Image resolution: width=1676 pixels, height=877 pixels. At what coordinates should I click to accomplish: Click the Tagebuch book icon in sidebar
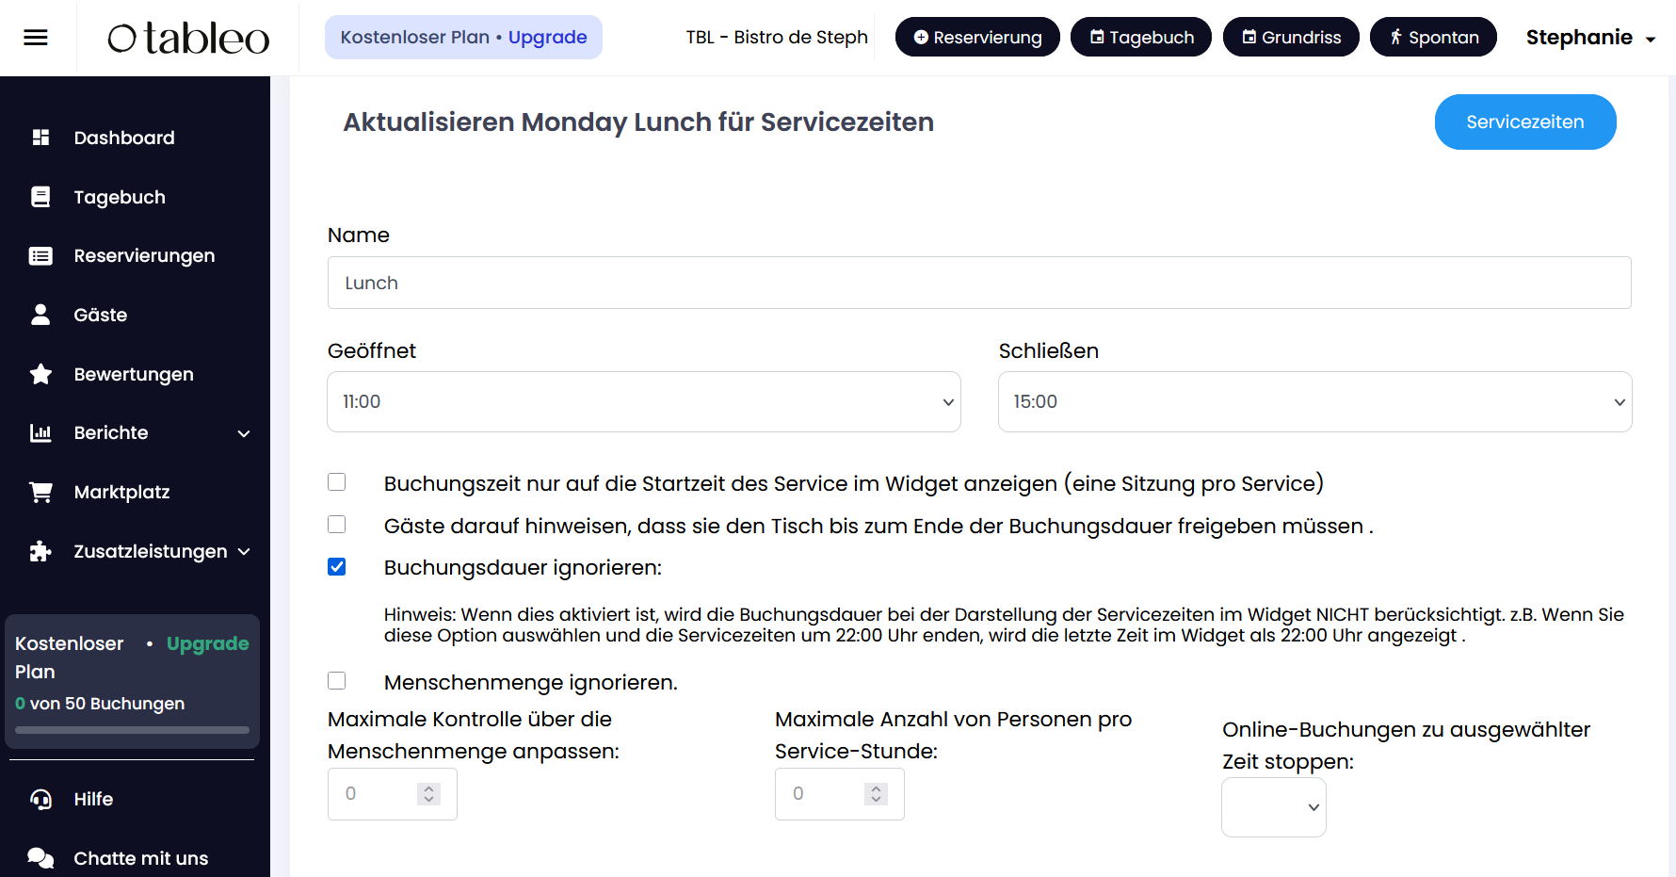point(40,197)
